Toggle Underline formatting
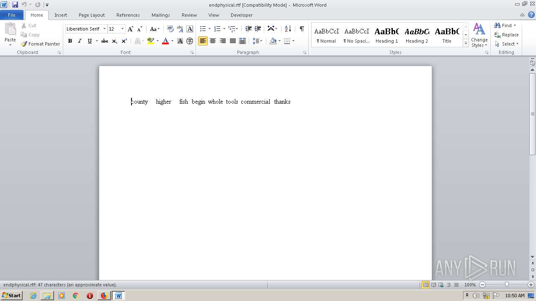The height and width of the screenshot is (301, 536). point(89,41)
